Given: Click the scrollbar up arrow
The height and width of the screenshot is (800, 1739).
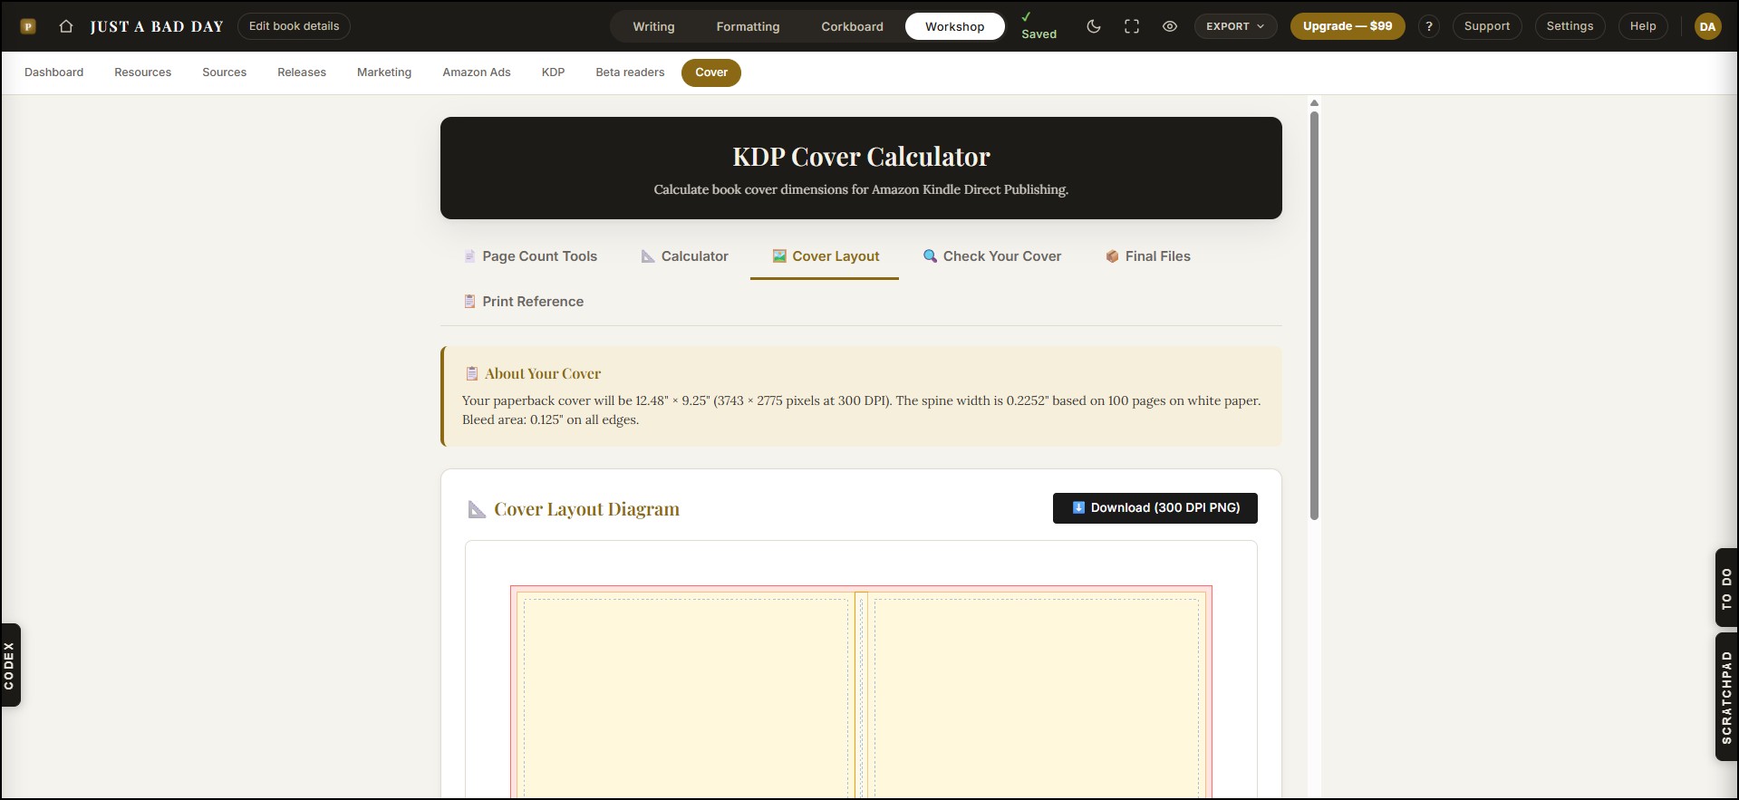Looking at the screenshot, I should pos(1314,103).
